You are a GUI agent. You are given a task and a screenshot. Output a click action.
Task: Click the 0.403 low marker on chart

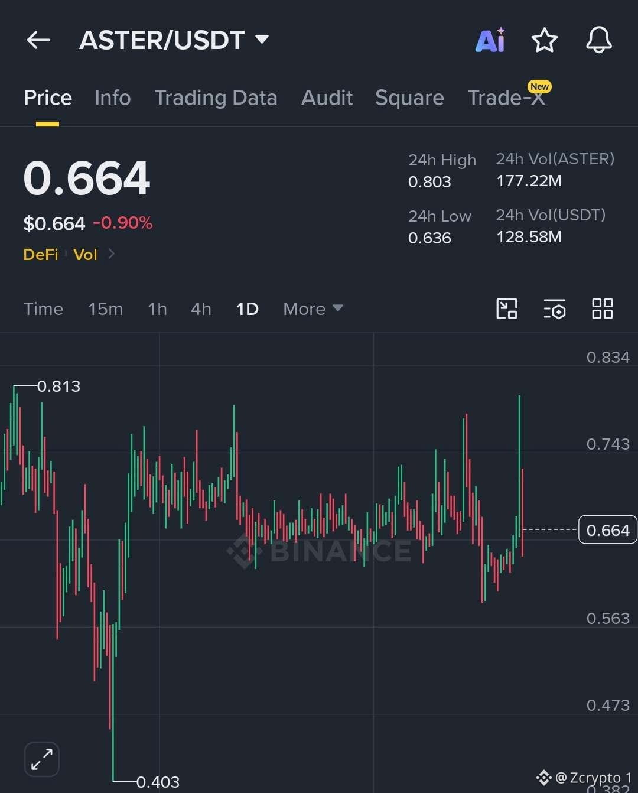(x=158, y=782)
